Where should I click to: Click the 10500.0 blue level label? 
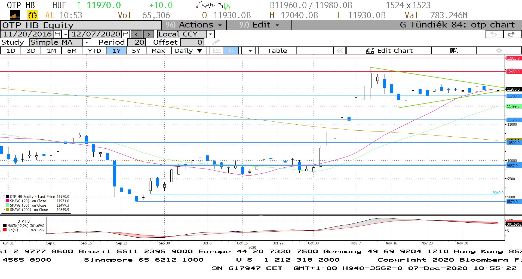pos(513,143)
